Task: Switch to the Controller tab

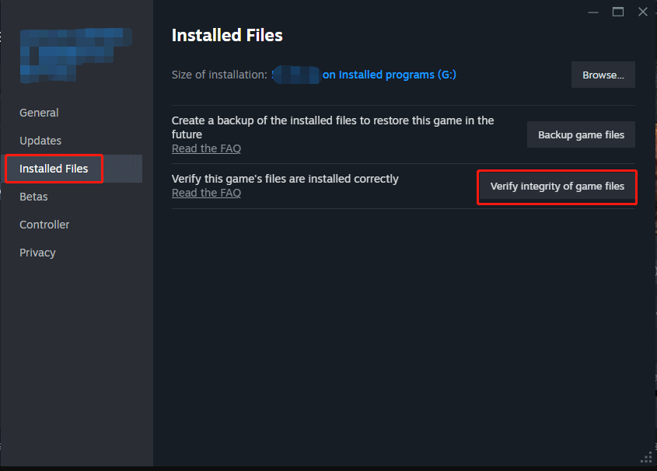Action: pyautogui.click(x=44, y=224)
